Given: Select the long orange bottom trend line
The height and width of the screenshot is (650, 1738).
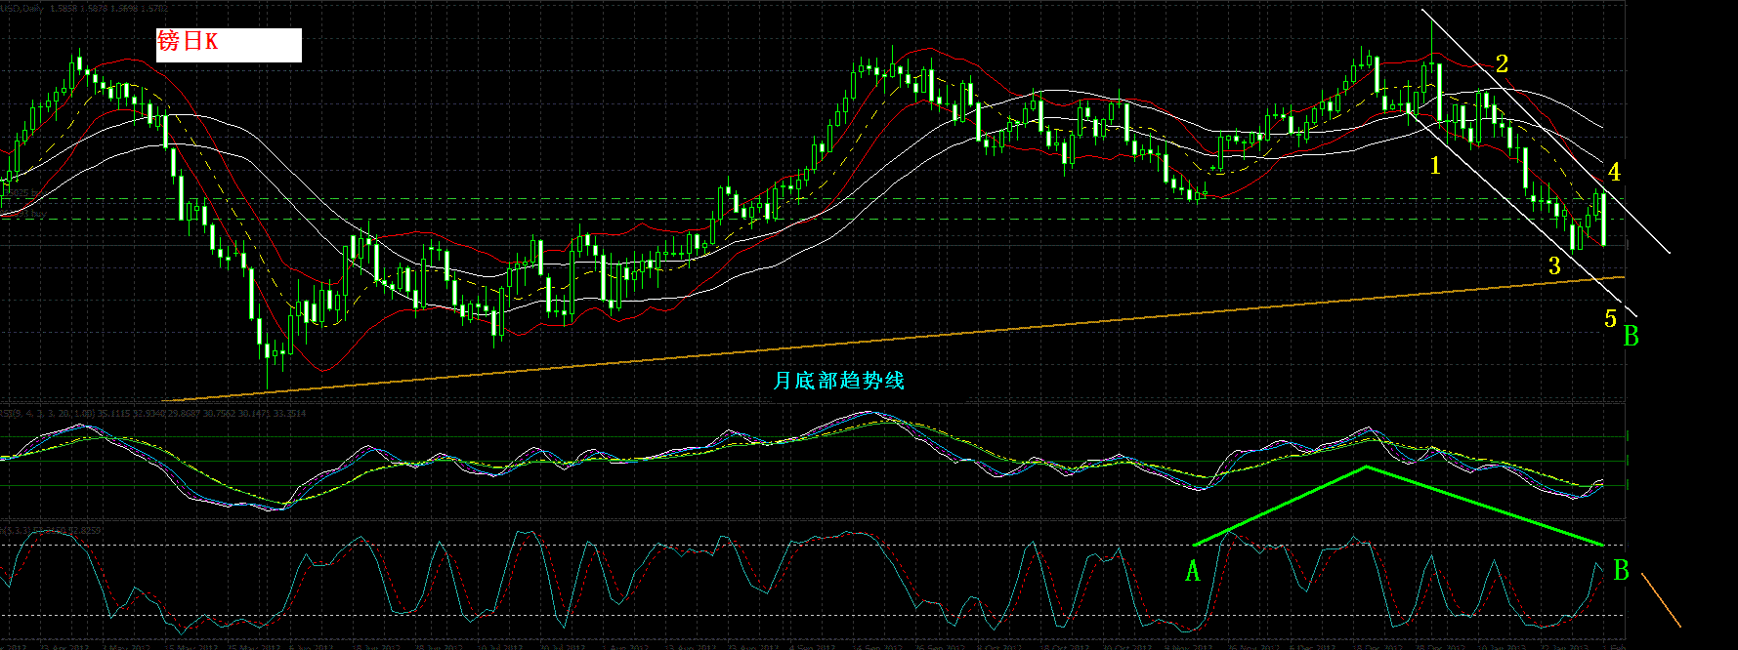Looking at the screenshot, I should tap(893, 339).
